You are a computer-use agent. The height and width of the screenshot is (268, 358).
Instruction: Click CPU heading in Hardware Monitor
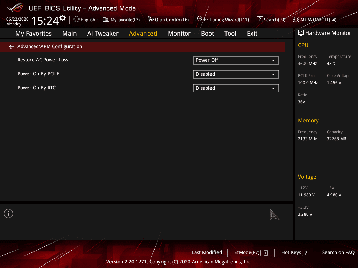coord(303,45)
